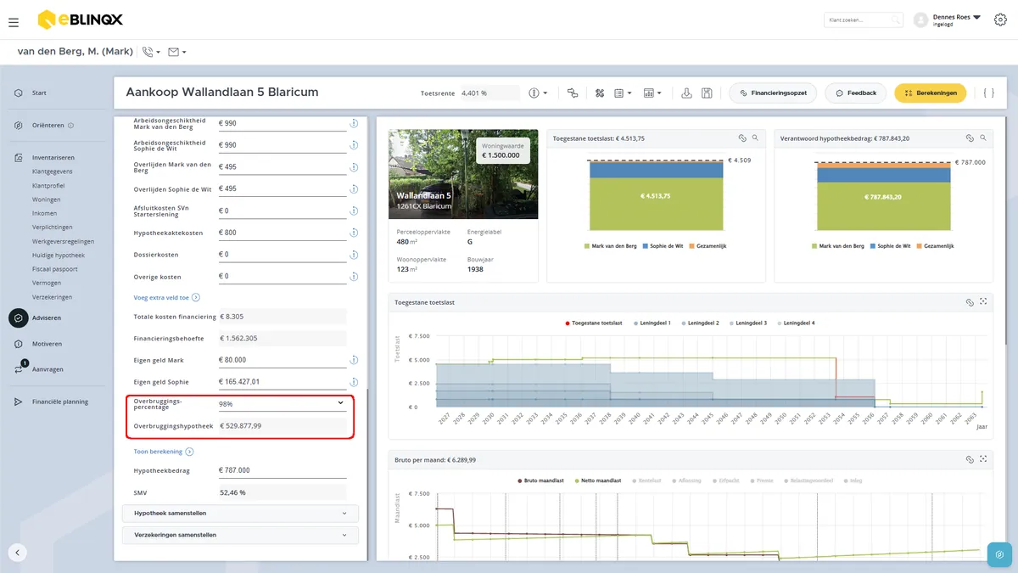
Task: Click the link icon on Toegestane toetslast bar chart
Action: 741,138
